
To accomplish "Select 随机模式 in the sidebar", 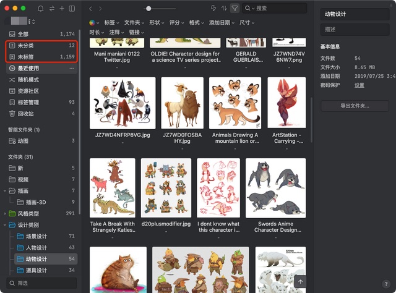I will click(x=41, y=80).
